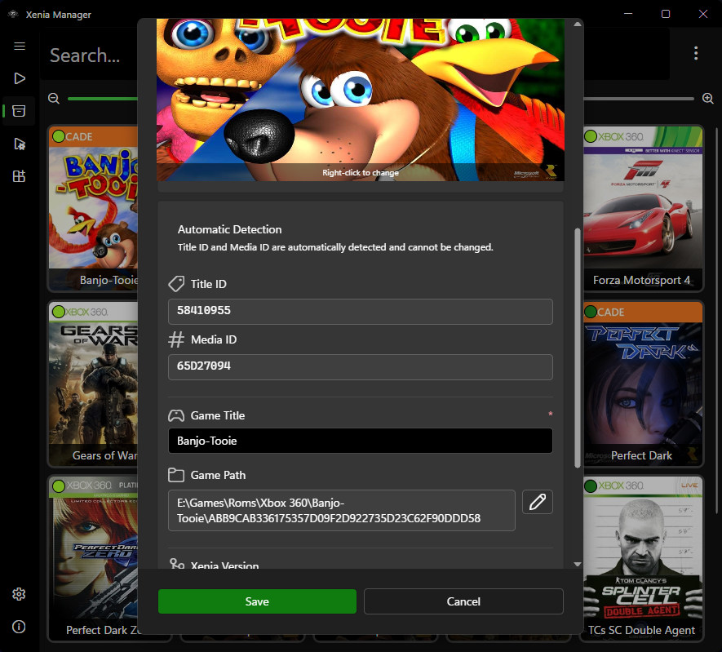Click the zoom-in magnifier icon
722x652 pixels.
708,98
